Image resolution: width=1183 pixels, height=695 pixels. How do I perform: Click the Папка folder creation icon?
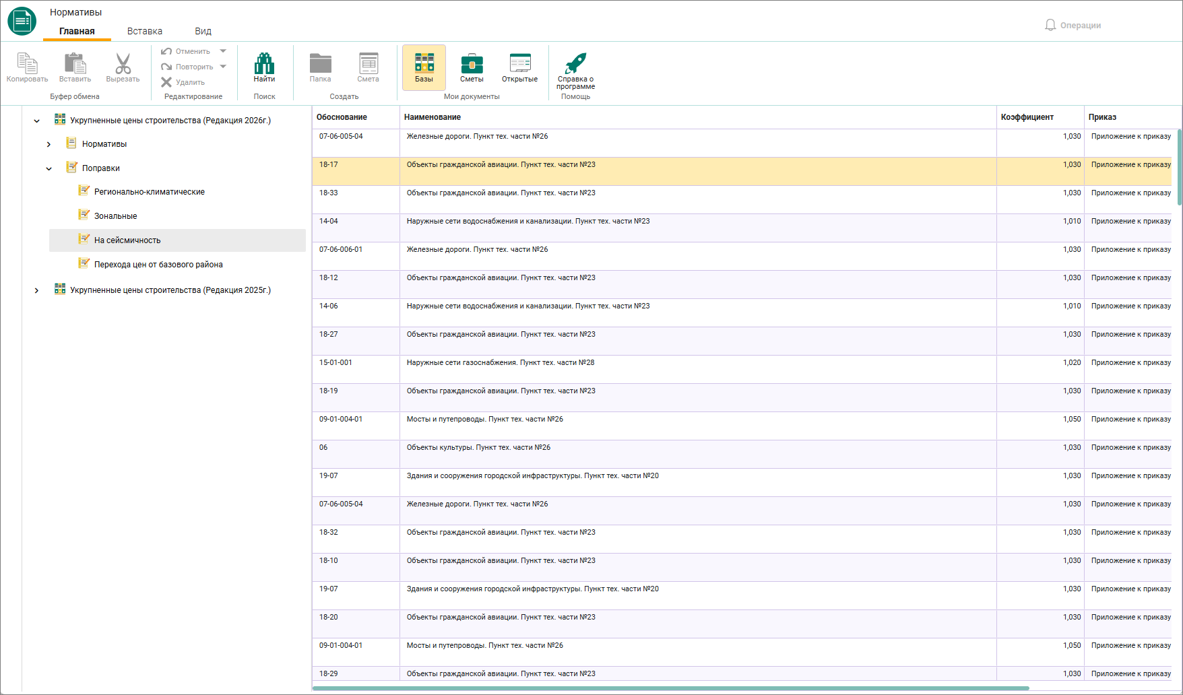[x=320, y=63]
